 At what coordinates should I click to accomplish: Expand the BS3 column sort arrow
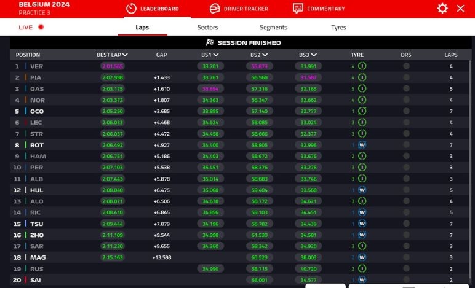(x=314, y=55)
